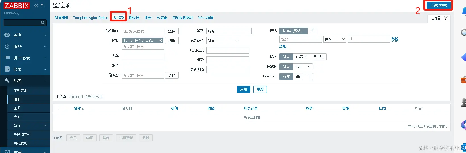The width and height of the screenshot is (466, 153).
Task: Click the 应用 button
Action: [244, 89]
